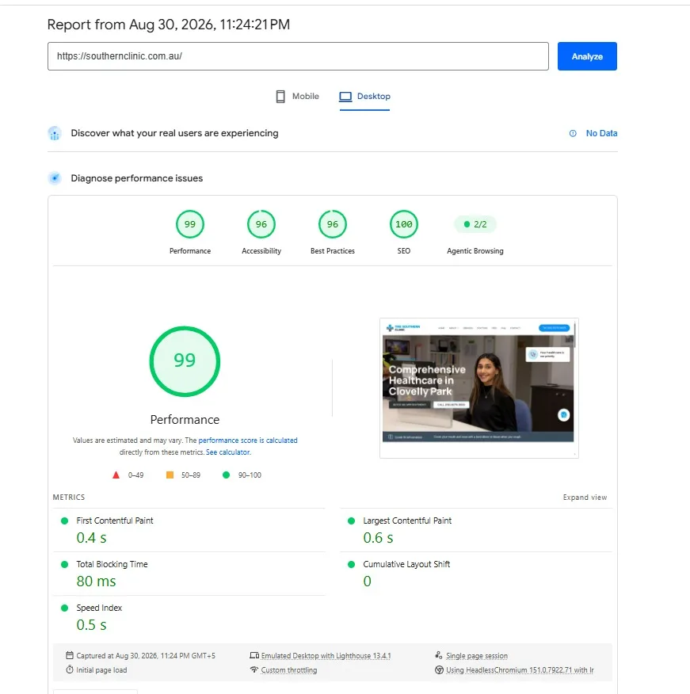The image size is (690, 694).
Task: Click the mobile phone icon
Action: pos(280,97)
